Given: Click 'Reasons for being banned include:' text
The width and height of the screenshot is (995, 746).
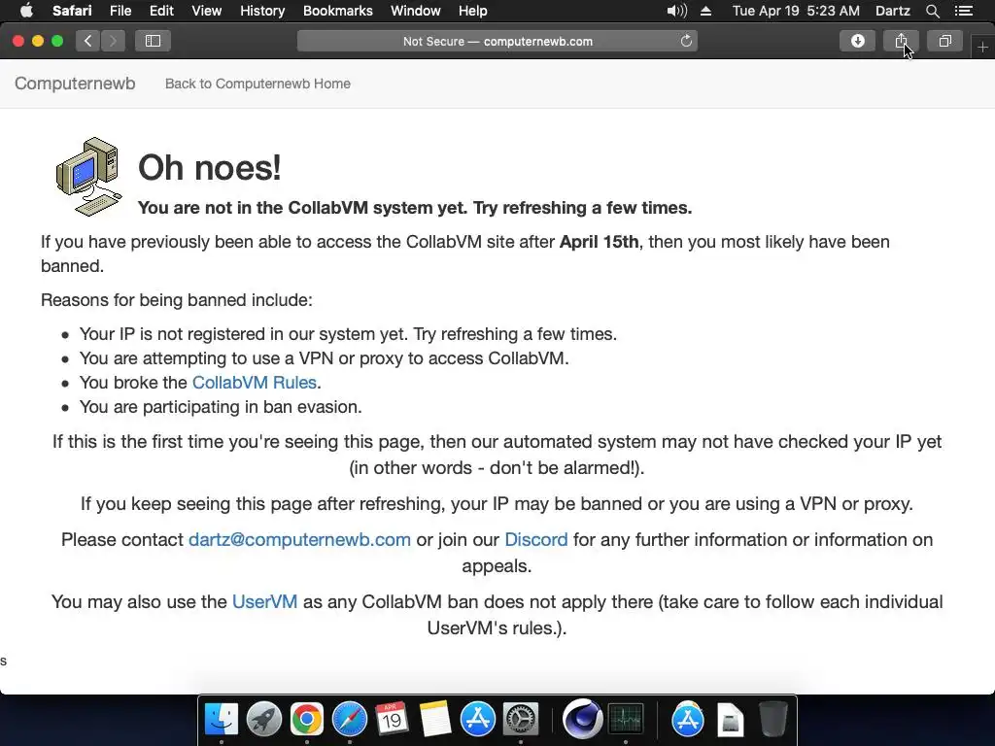Looking at the screenshot, I should (x=177, y=300).
